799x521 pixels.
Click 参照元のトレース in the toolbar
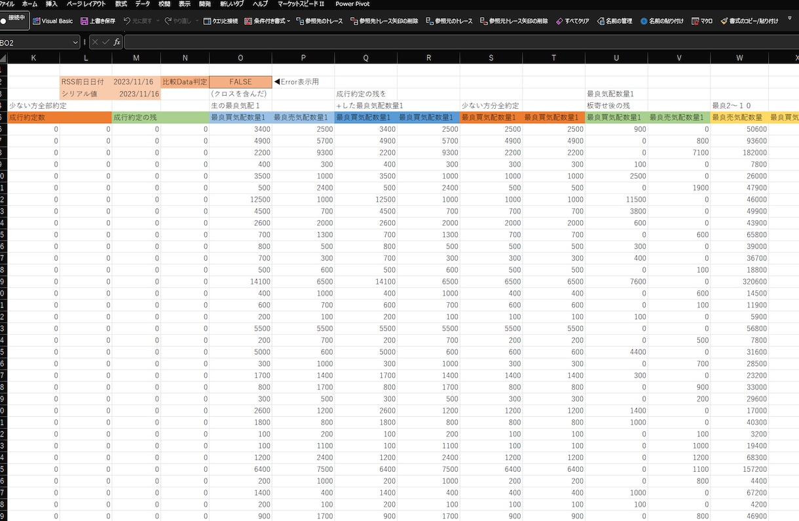click(x=449, y=21)
